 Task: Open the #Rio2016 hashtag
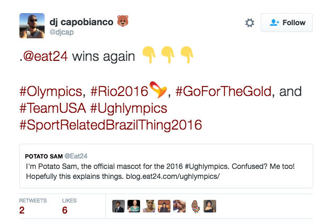[119, 91]
